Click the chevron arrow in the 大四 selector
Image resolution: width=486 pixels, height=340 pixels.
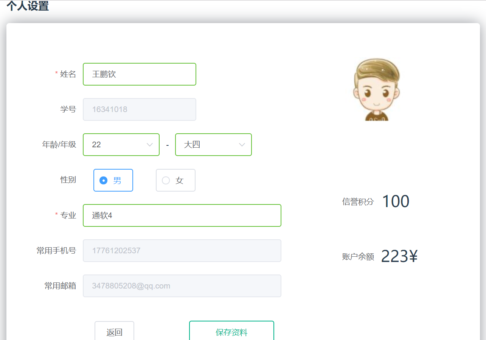pos(242,145)
